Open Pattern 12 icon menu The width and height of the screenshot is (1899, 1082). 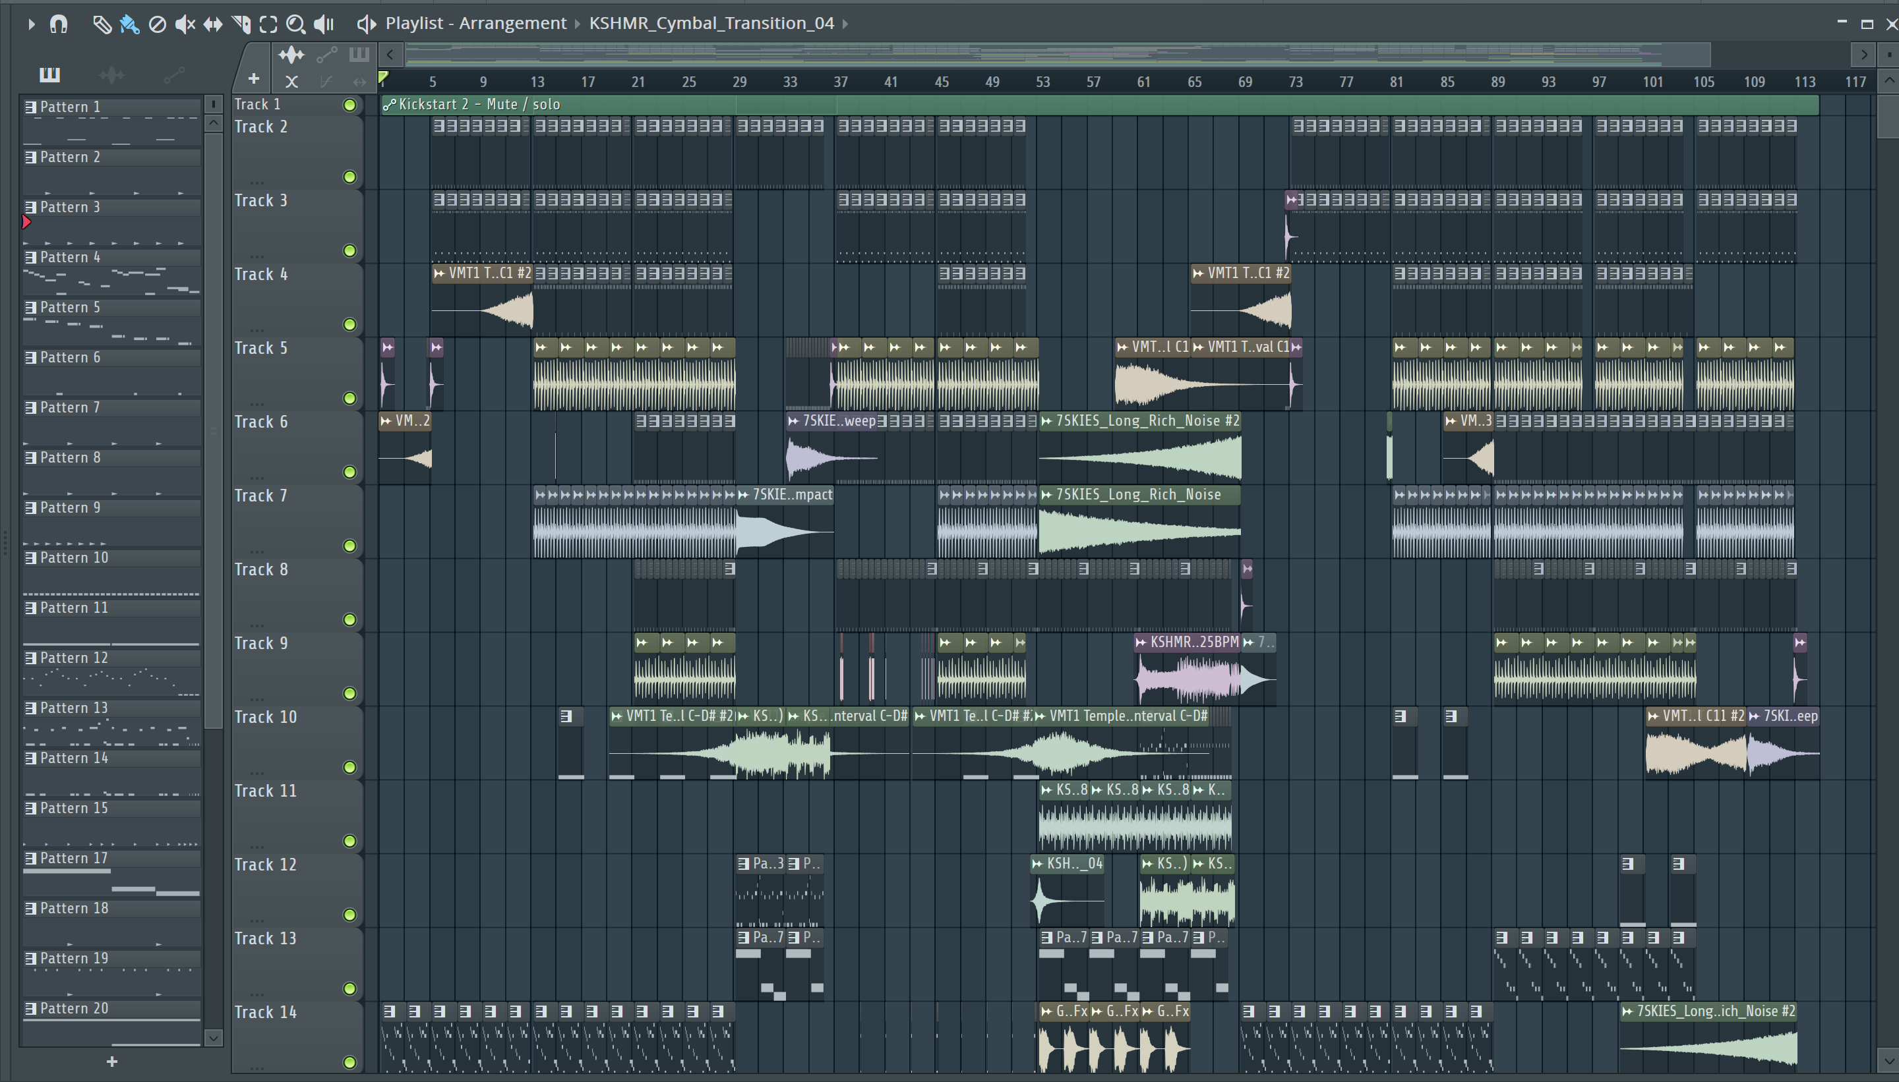(30, 658)
